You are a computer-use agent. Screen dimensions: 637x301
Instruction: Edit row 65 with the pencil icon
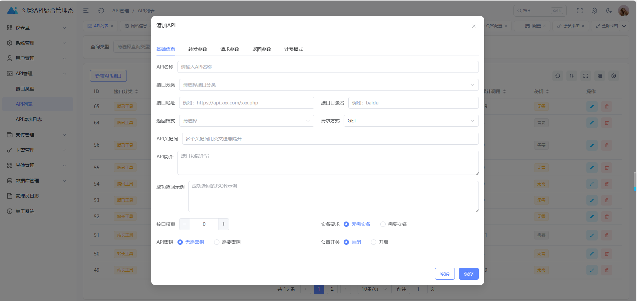(592, 106)
